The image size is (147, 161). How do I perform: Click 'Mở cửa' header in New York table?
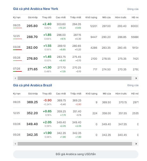(106, 17)
